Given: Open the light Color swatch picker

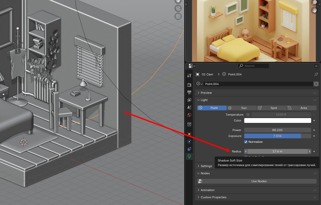Looking at the screenshot, I should pos(278,120).
